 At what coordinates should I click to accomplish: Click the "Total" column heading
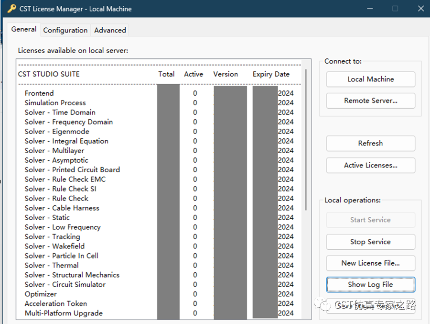coord(166,74)
